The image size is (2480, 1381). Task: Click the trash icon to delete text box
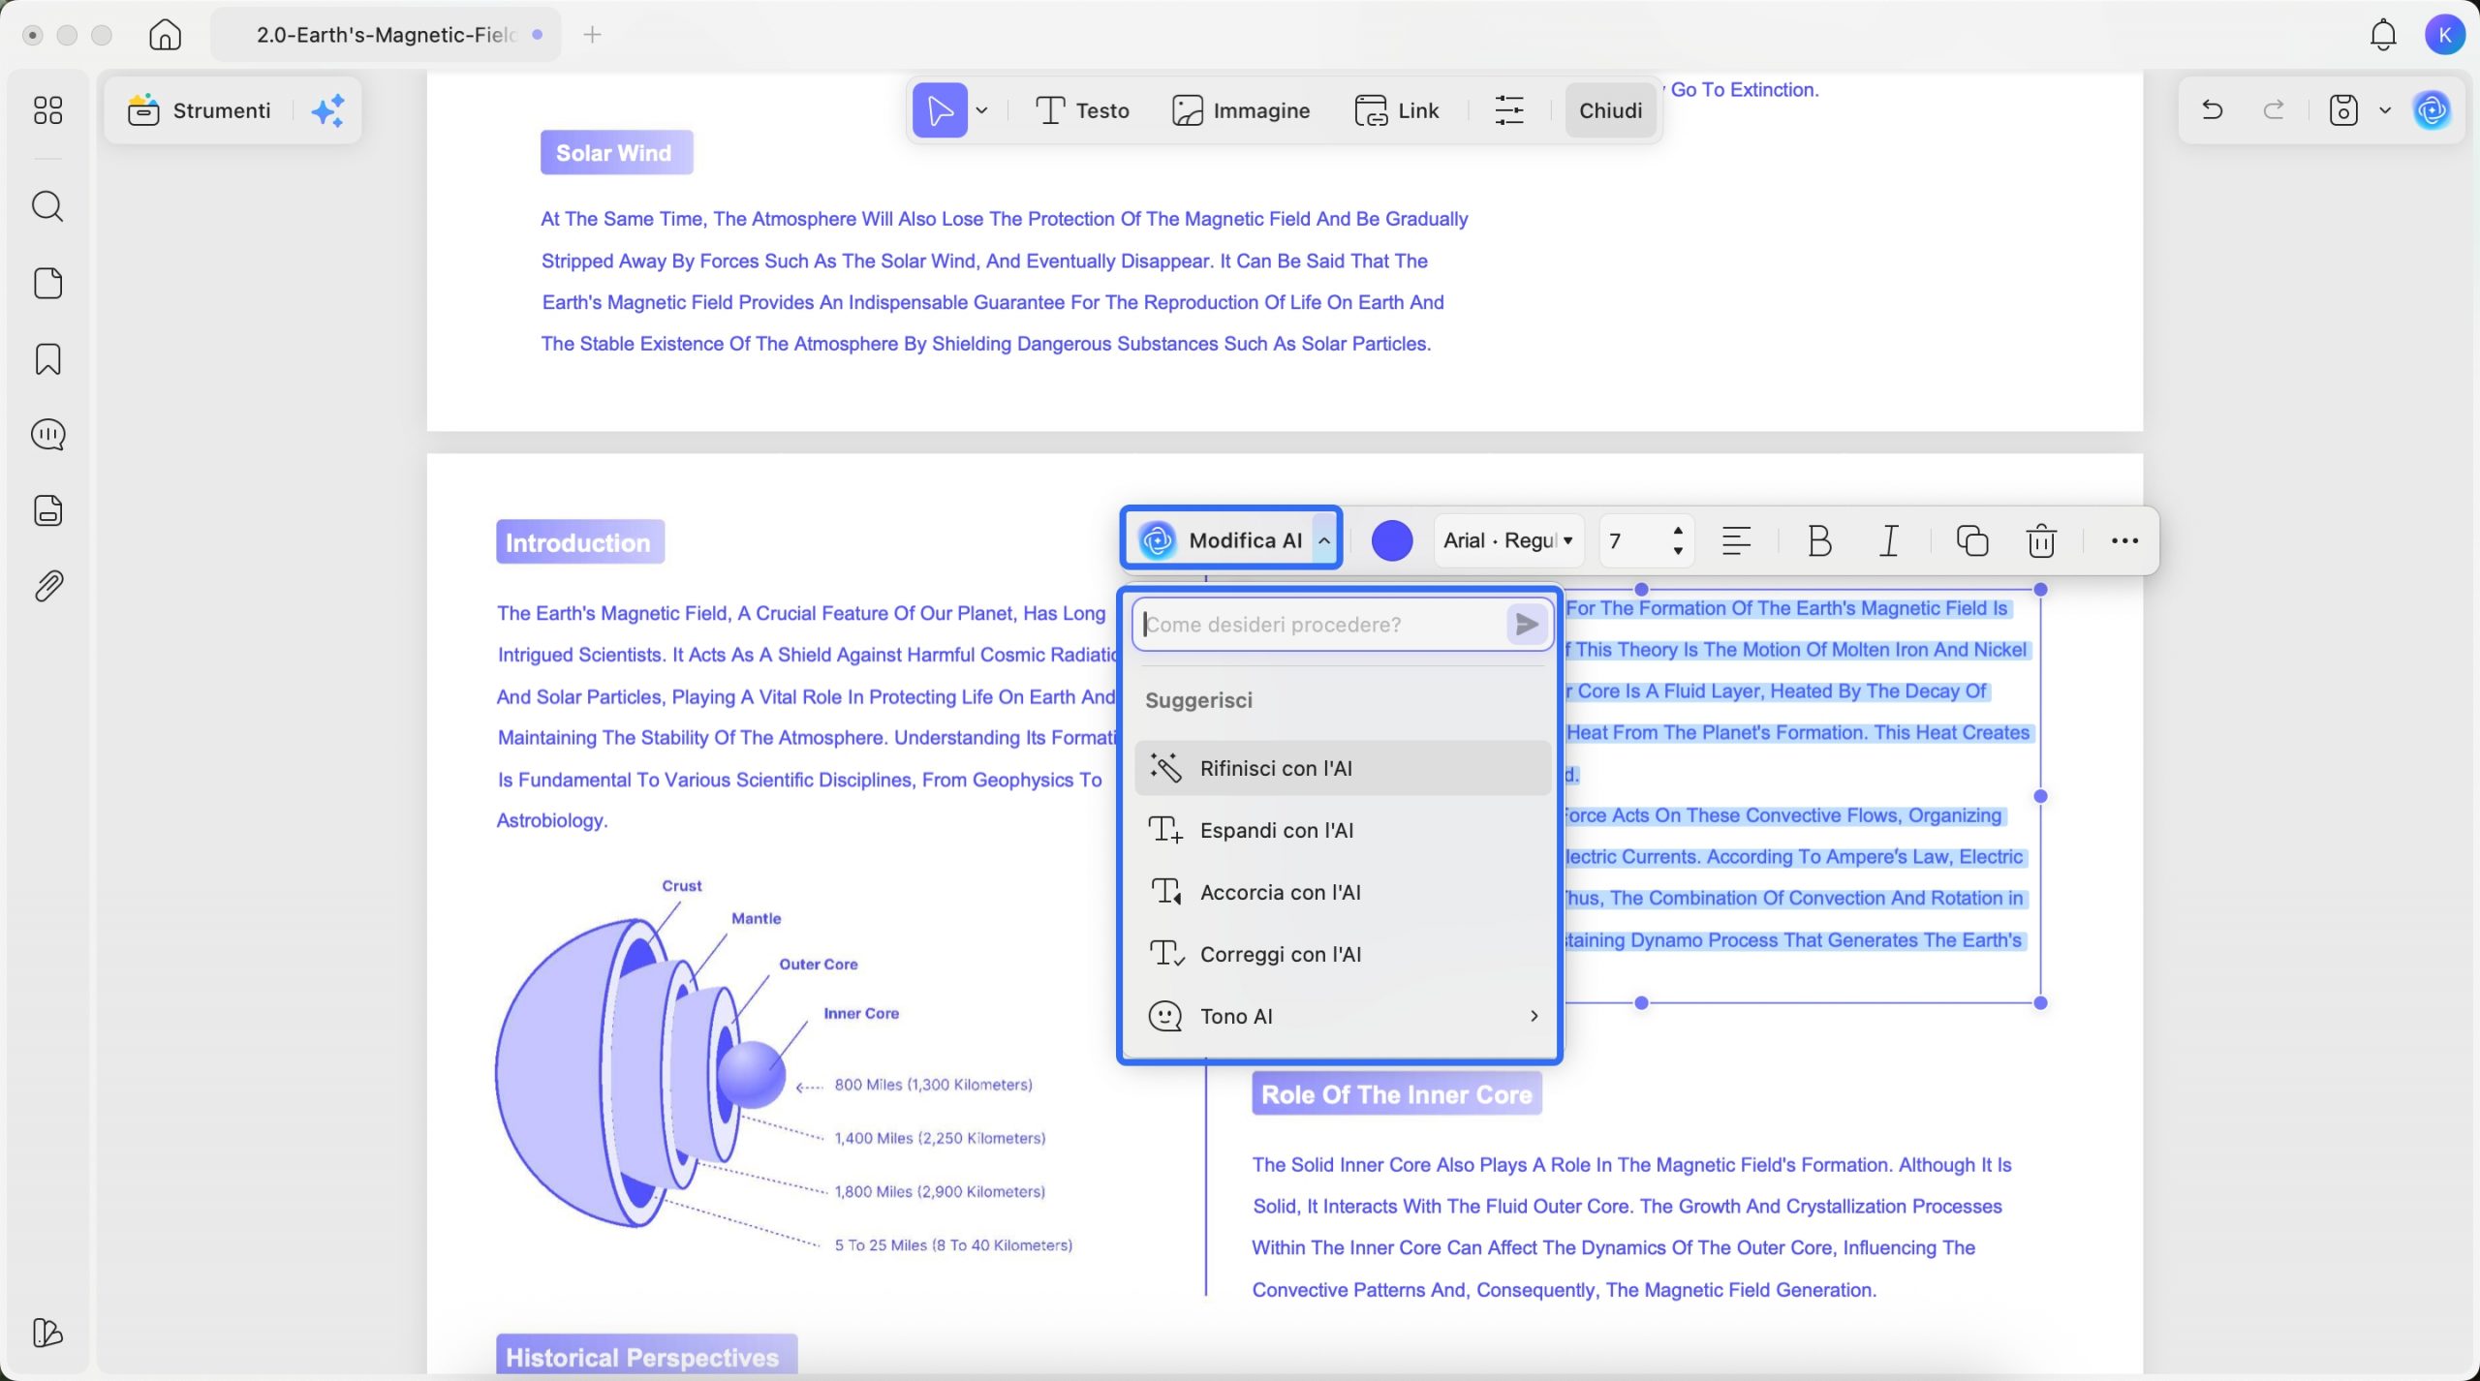click(2041, 540)
